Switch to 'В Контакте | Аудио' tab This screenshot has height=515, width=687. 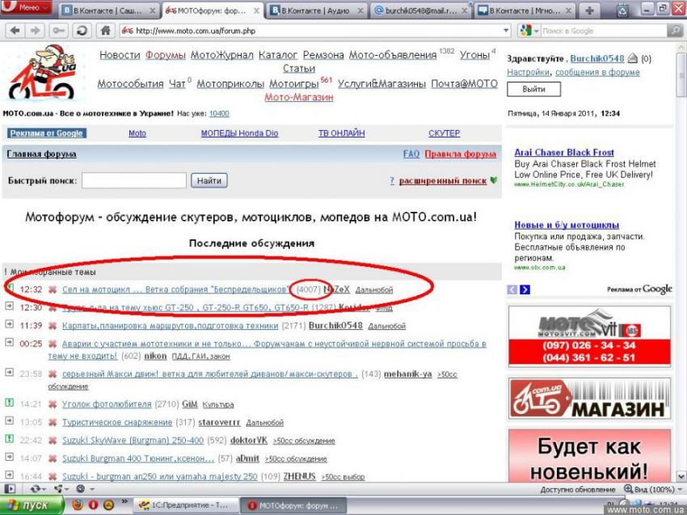(316, 11)
